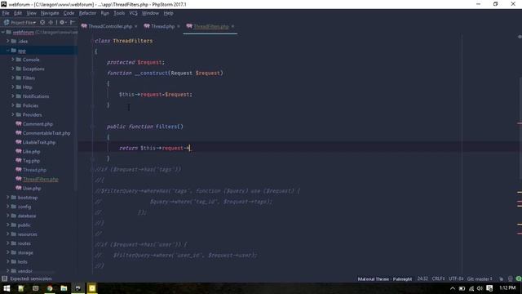Open the Navigate menu
Viewport: 522px width, 294px height.
click(x=50, y=13)
